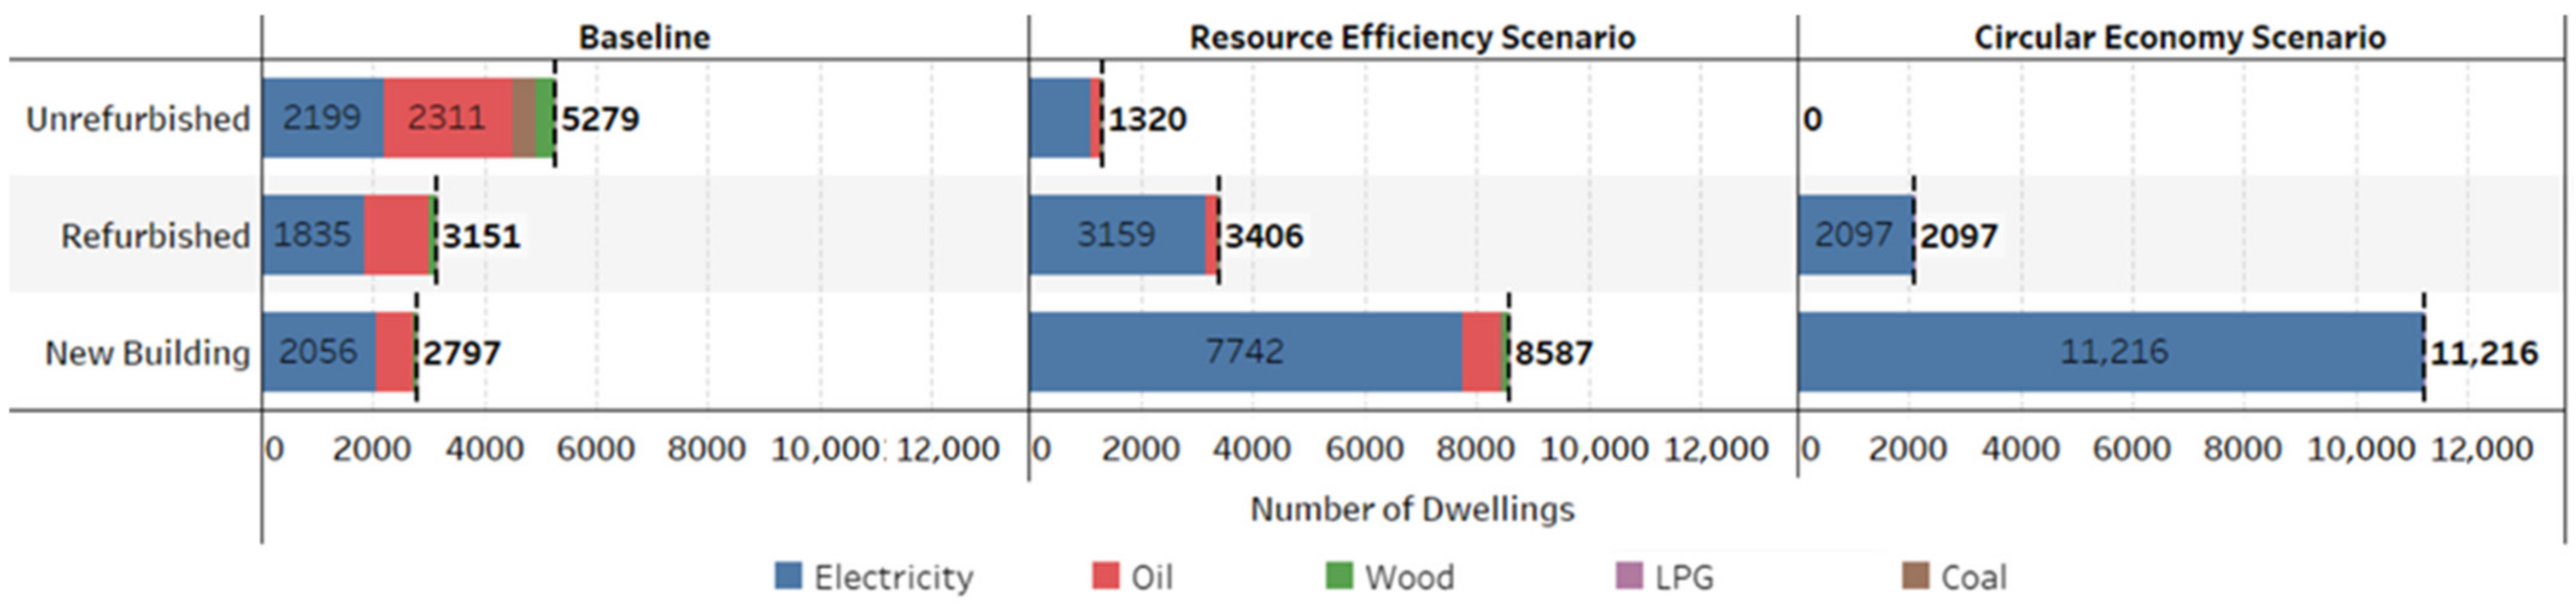Click the New Building row label
Viewport: 2576px width, 607px height.
[147, 352]
